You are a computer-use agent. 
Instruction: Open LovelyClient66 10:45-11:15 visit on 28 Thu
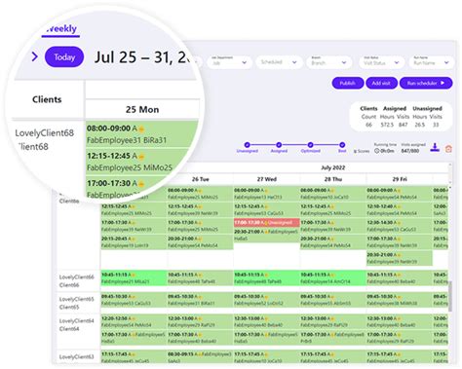(333, 278)
